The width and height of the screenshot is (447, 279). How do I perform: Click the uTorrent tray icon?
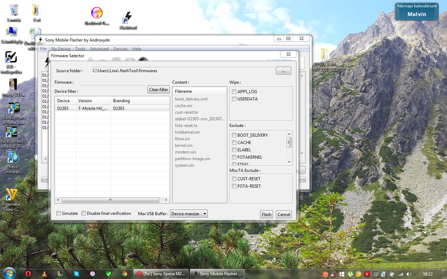pyautogui.click(x=350, y=274)
